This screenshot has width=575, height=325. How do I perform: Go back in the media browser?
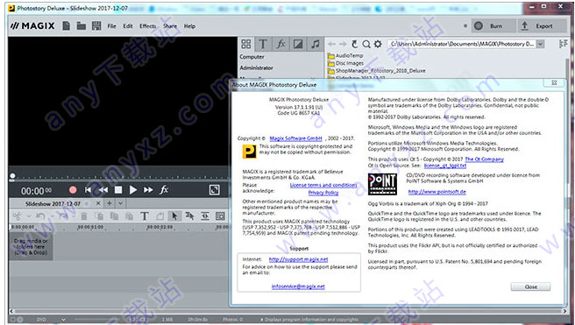coord(331,44)
